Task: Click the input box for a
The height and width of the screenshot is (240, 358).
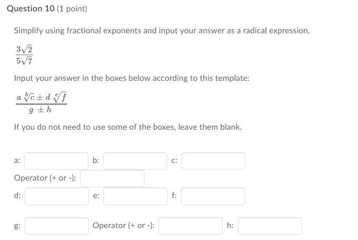Action: [x=57, y=161]
